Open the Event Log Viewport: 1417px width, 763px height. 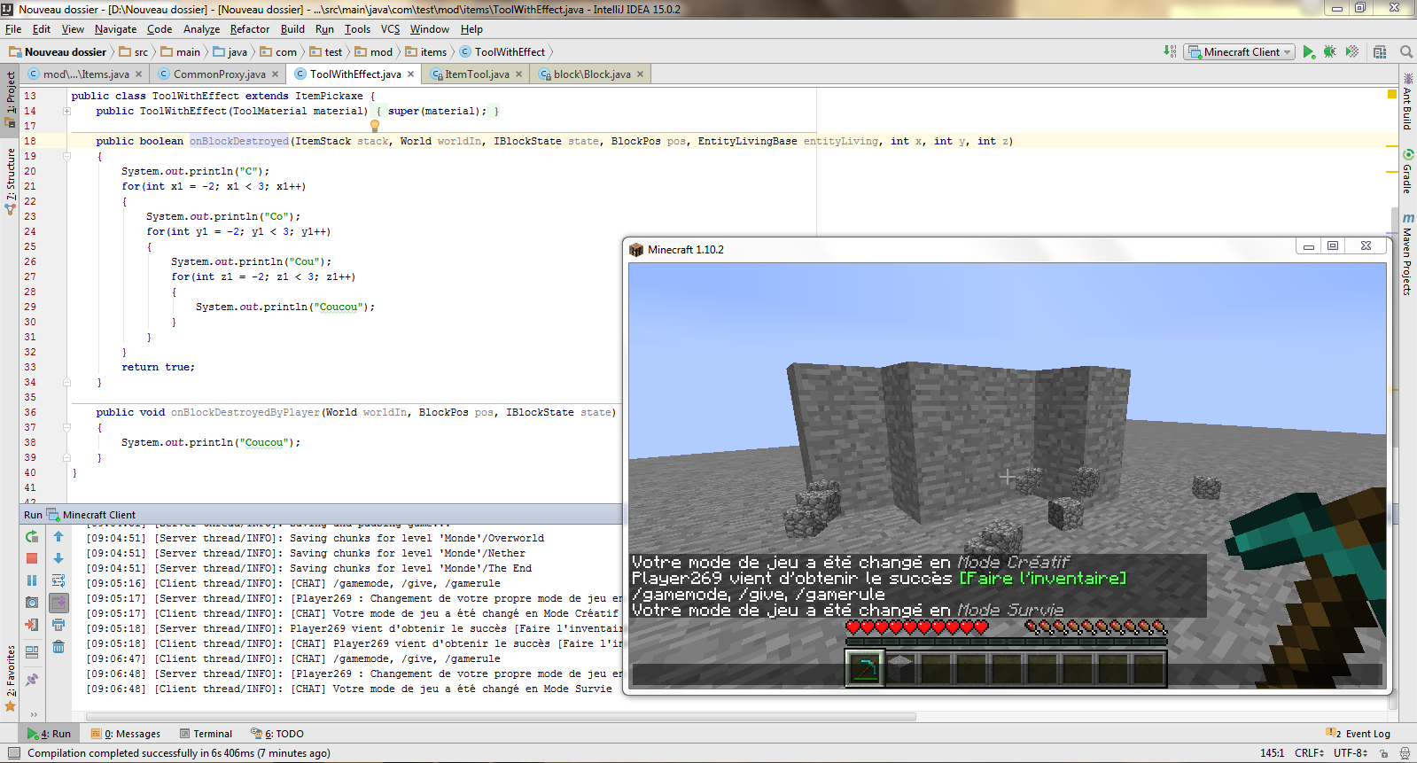tap(1359, 734)
